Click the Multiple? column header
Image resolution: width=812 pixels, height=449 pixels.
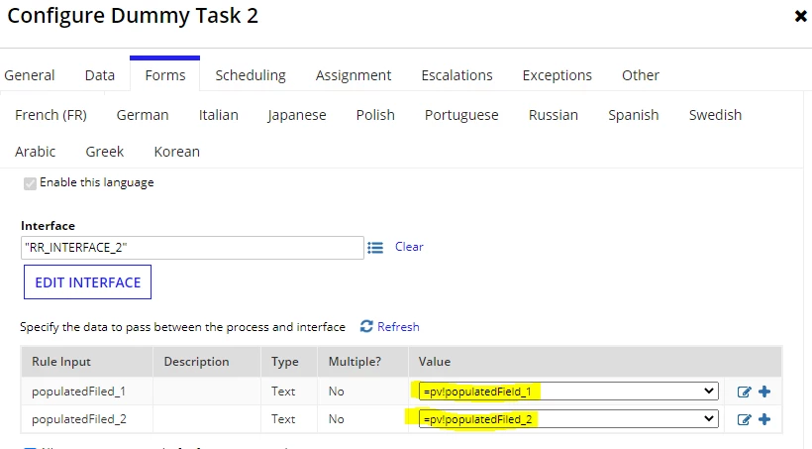tap(362, 362)
